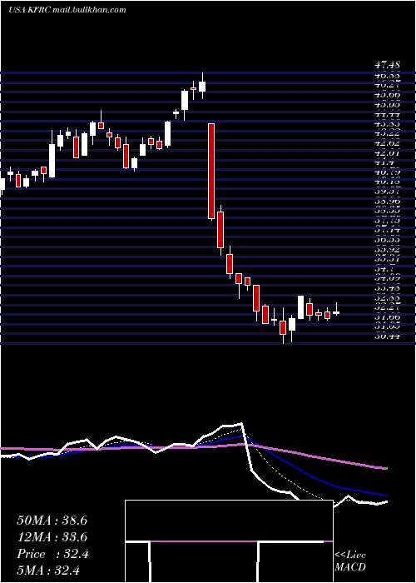The height and width of the screenshot is (583, 416).
Task: Click the MACD label
Action: tap(350, 567)
